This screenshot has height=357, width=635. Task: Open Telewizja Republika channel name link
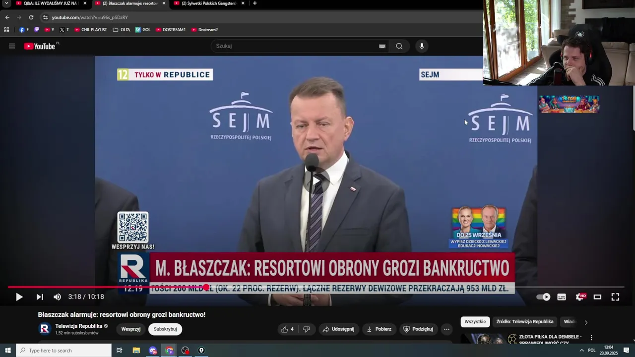tap(78, 326)
